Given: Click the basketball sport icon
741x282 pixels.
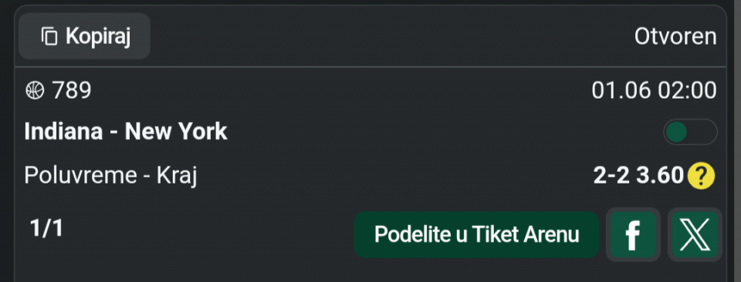Looking at the screenshot, I should [x=35, y=90].
